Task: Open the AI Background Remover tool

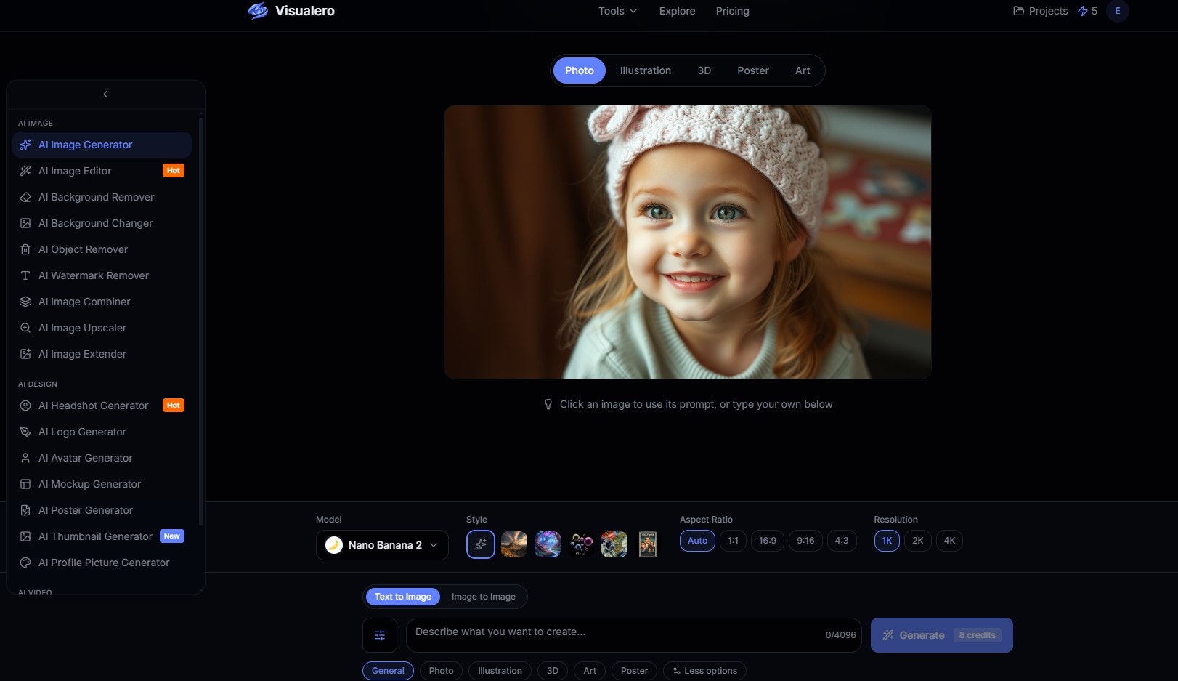Action: point(95,197)
